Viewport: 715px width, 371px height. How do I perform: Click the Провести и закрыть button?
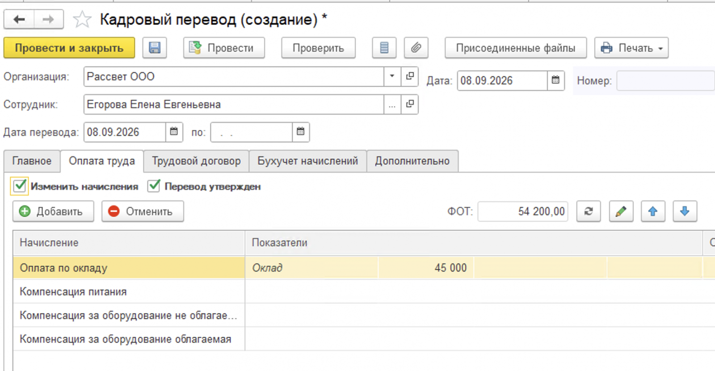coord(69,48)
